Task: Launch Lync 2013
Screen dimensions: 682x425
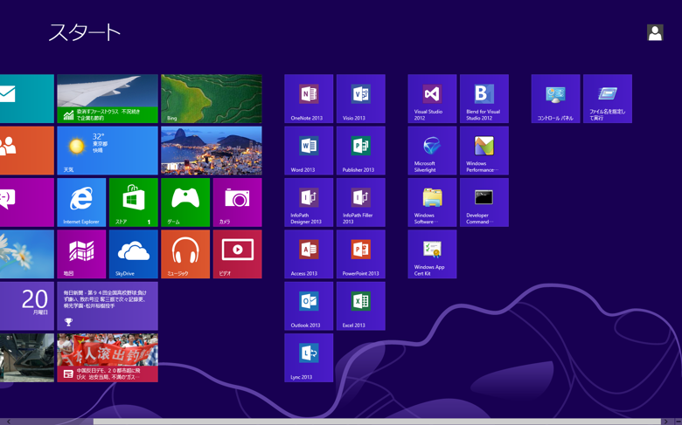Action: click(309, 358)
